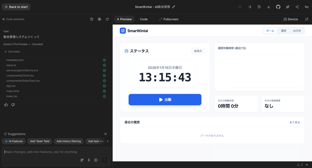Open the API key icon
The height and width of the screenshot is (168, 312).
coord(307,7)
